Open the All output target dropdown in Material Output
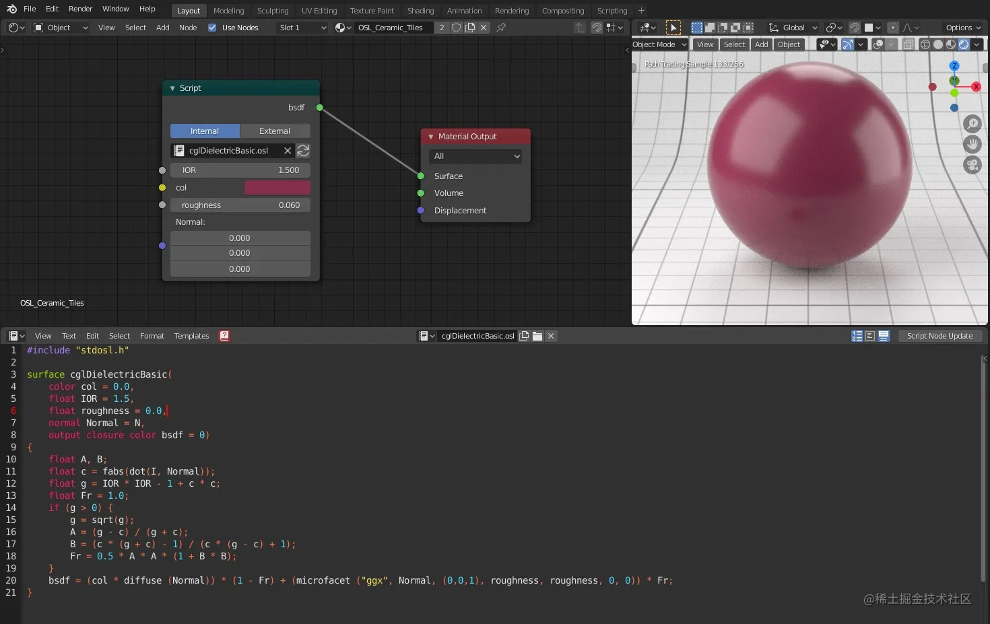 click(x=475, y=155)
